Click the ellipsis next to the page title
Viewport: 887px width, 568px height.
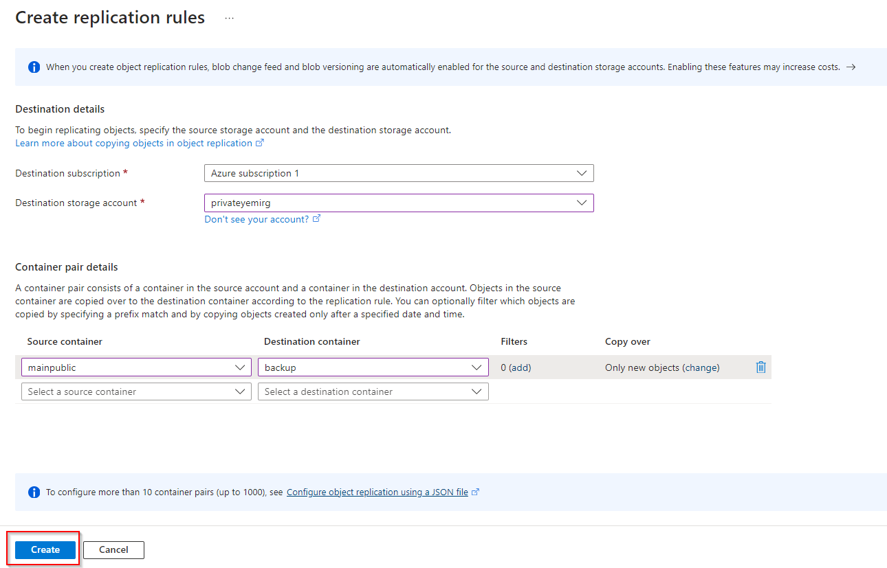click(230, 19)
